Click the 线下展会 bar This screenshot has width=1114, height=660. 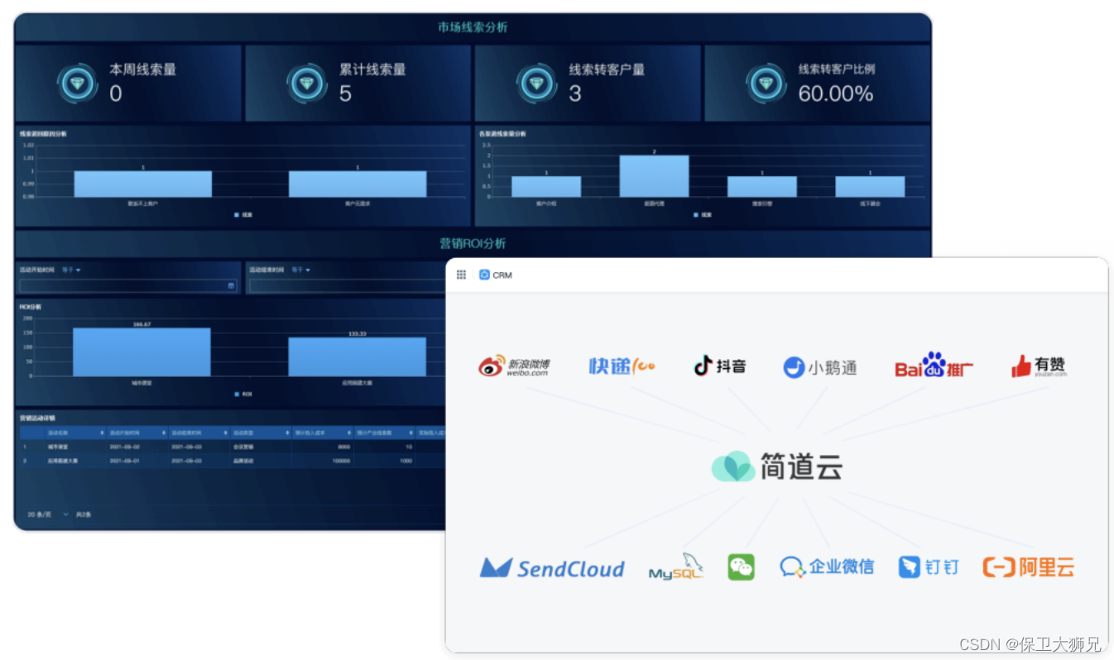(x=870, y=187)
